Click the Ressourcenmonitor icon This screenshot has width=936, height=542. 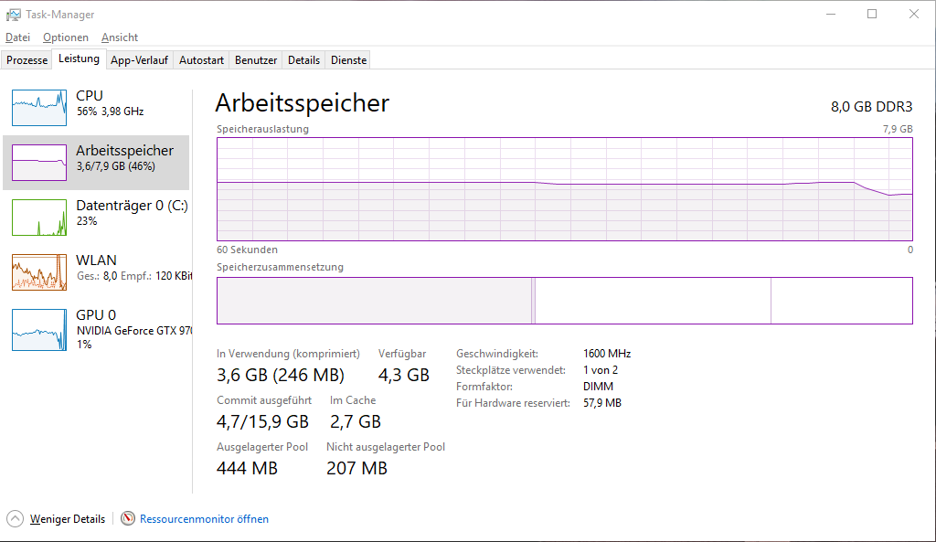click(128, 518)
